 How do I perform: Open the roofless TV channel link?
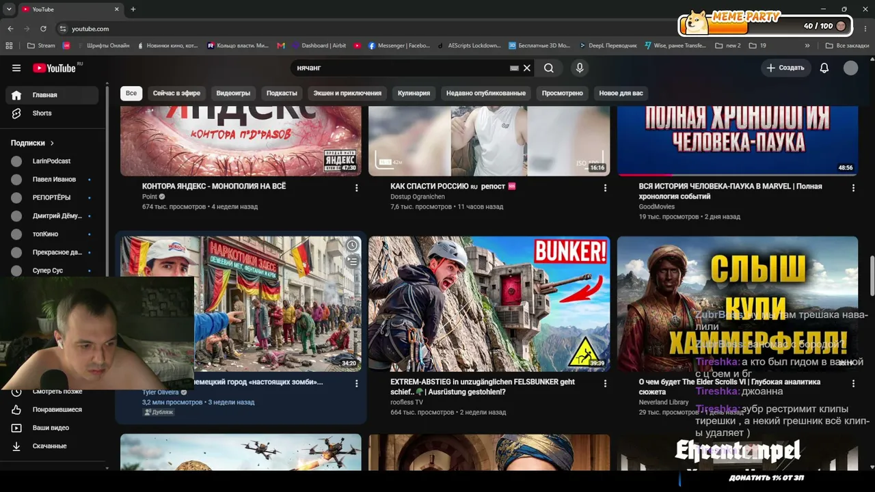(x=407, y=402)
